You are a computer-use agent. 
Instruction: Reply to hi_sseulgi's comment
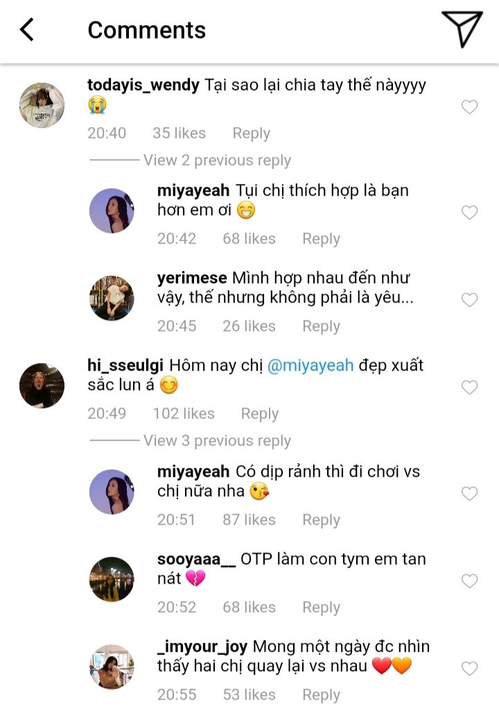tap(259, 414)
